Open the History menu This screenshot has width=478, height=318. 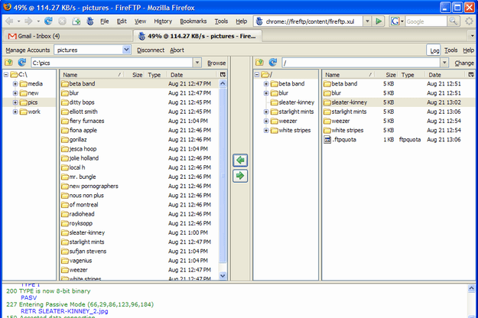click(163, 21)
